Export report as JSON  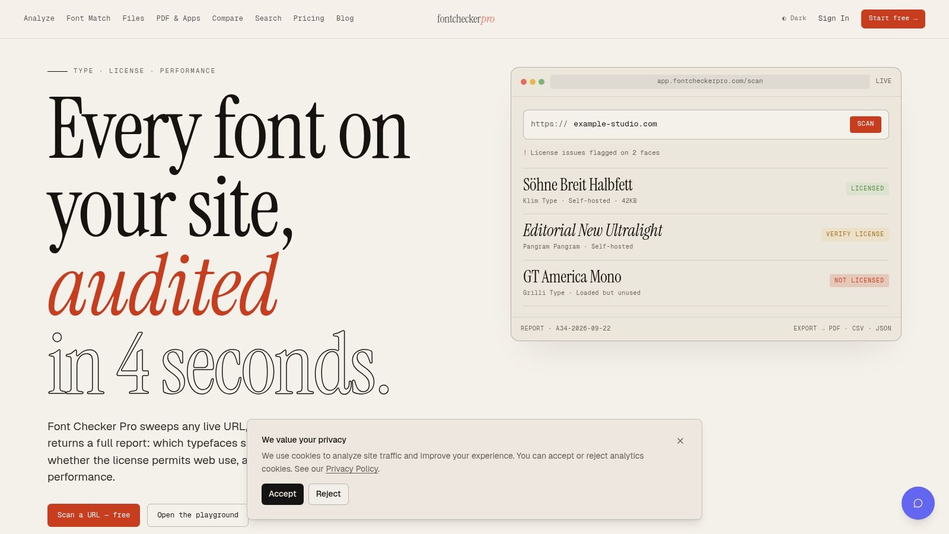(x=883, y=328)
